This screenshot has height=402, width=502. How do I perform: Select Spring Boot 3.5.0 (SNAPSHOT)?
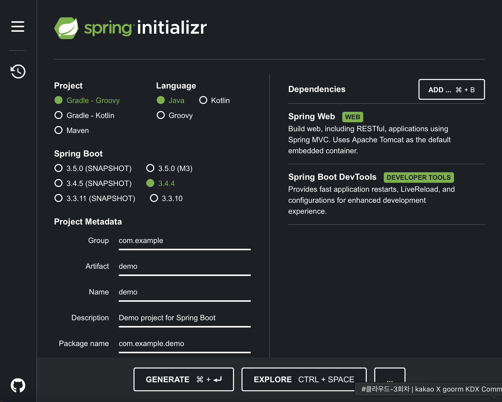pos(93,168)
